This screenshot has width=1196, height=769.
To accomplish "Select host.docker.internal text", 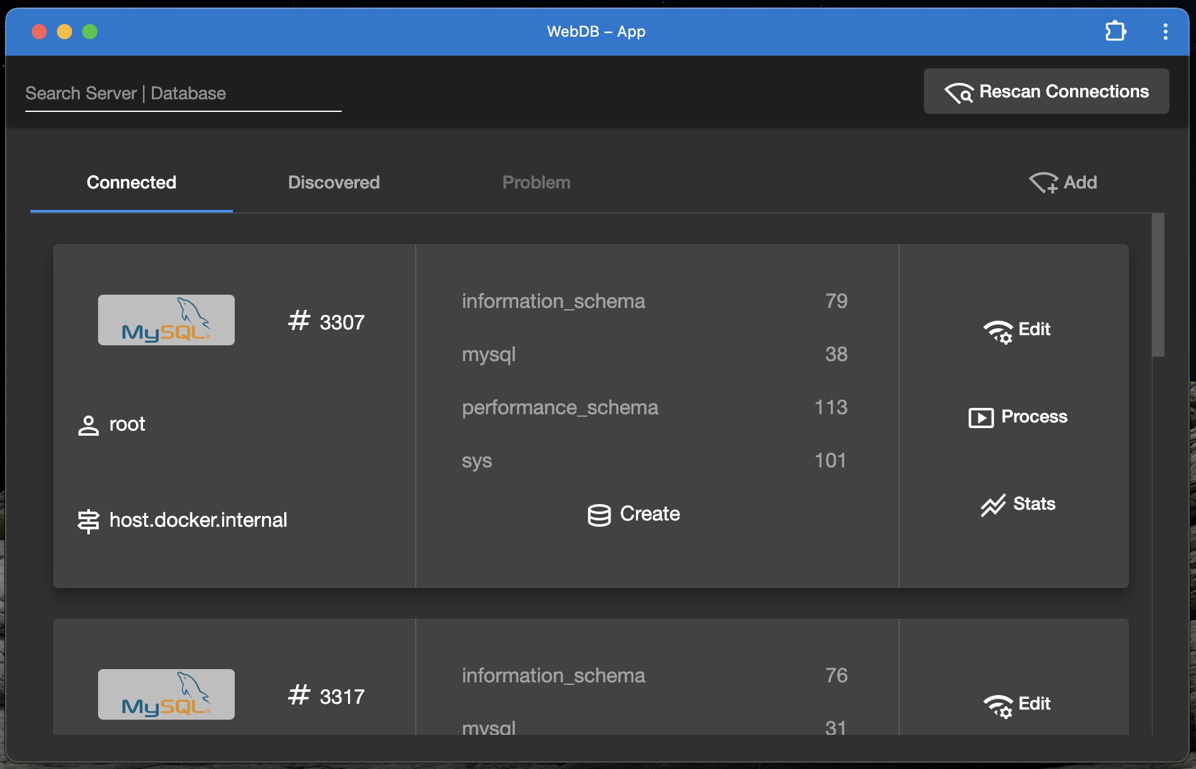I will point(198,520).
